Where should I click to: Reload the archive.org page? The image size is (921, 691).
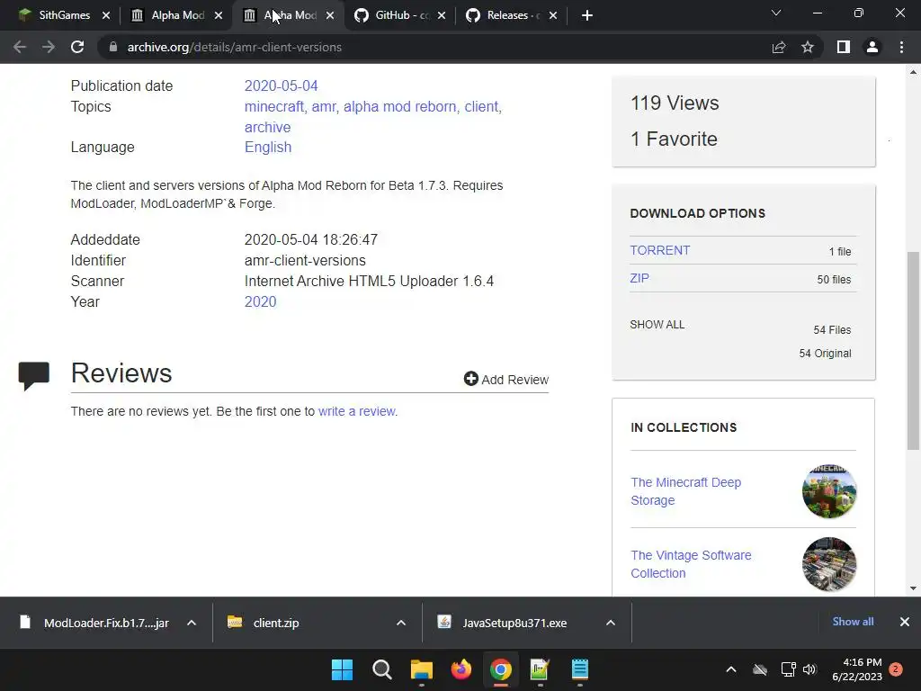coord(77,47)
